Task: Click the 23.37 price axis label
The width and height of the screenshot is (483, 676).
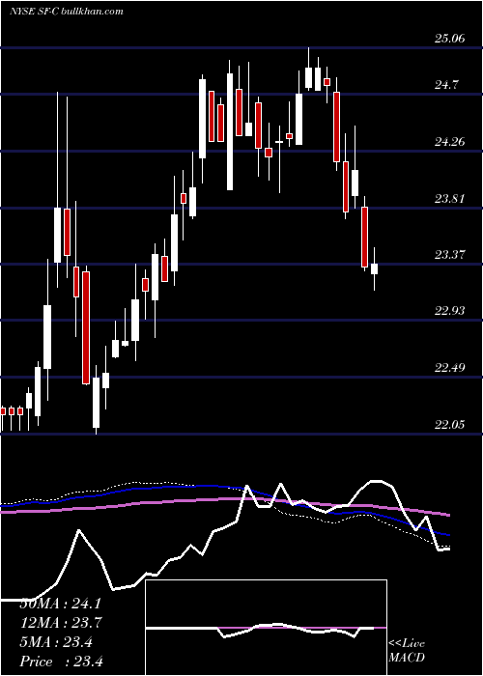Action: [x=449, y=254]
